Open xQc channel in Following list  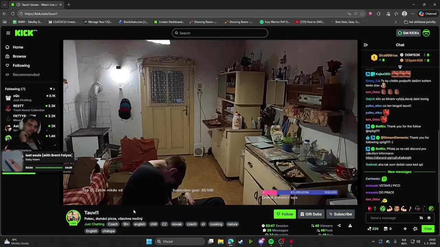pos(30,98)
